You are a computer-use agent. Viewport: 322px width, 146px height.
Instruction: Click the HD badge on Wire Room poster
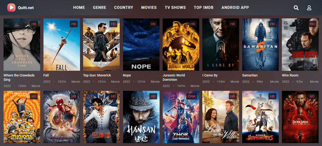(312, 24)
